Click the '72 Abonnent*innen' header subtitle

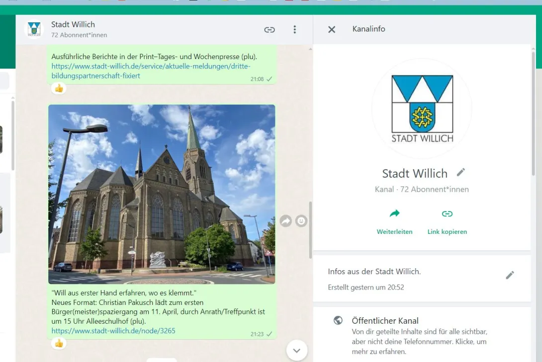pyautogui.click(x=79, y=35)
